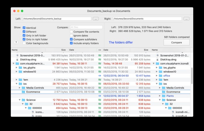204x131 pixels.
Task: Click right Plants folder icon
Action: tap(164, 96)
